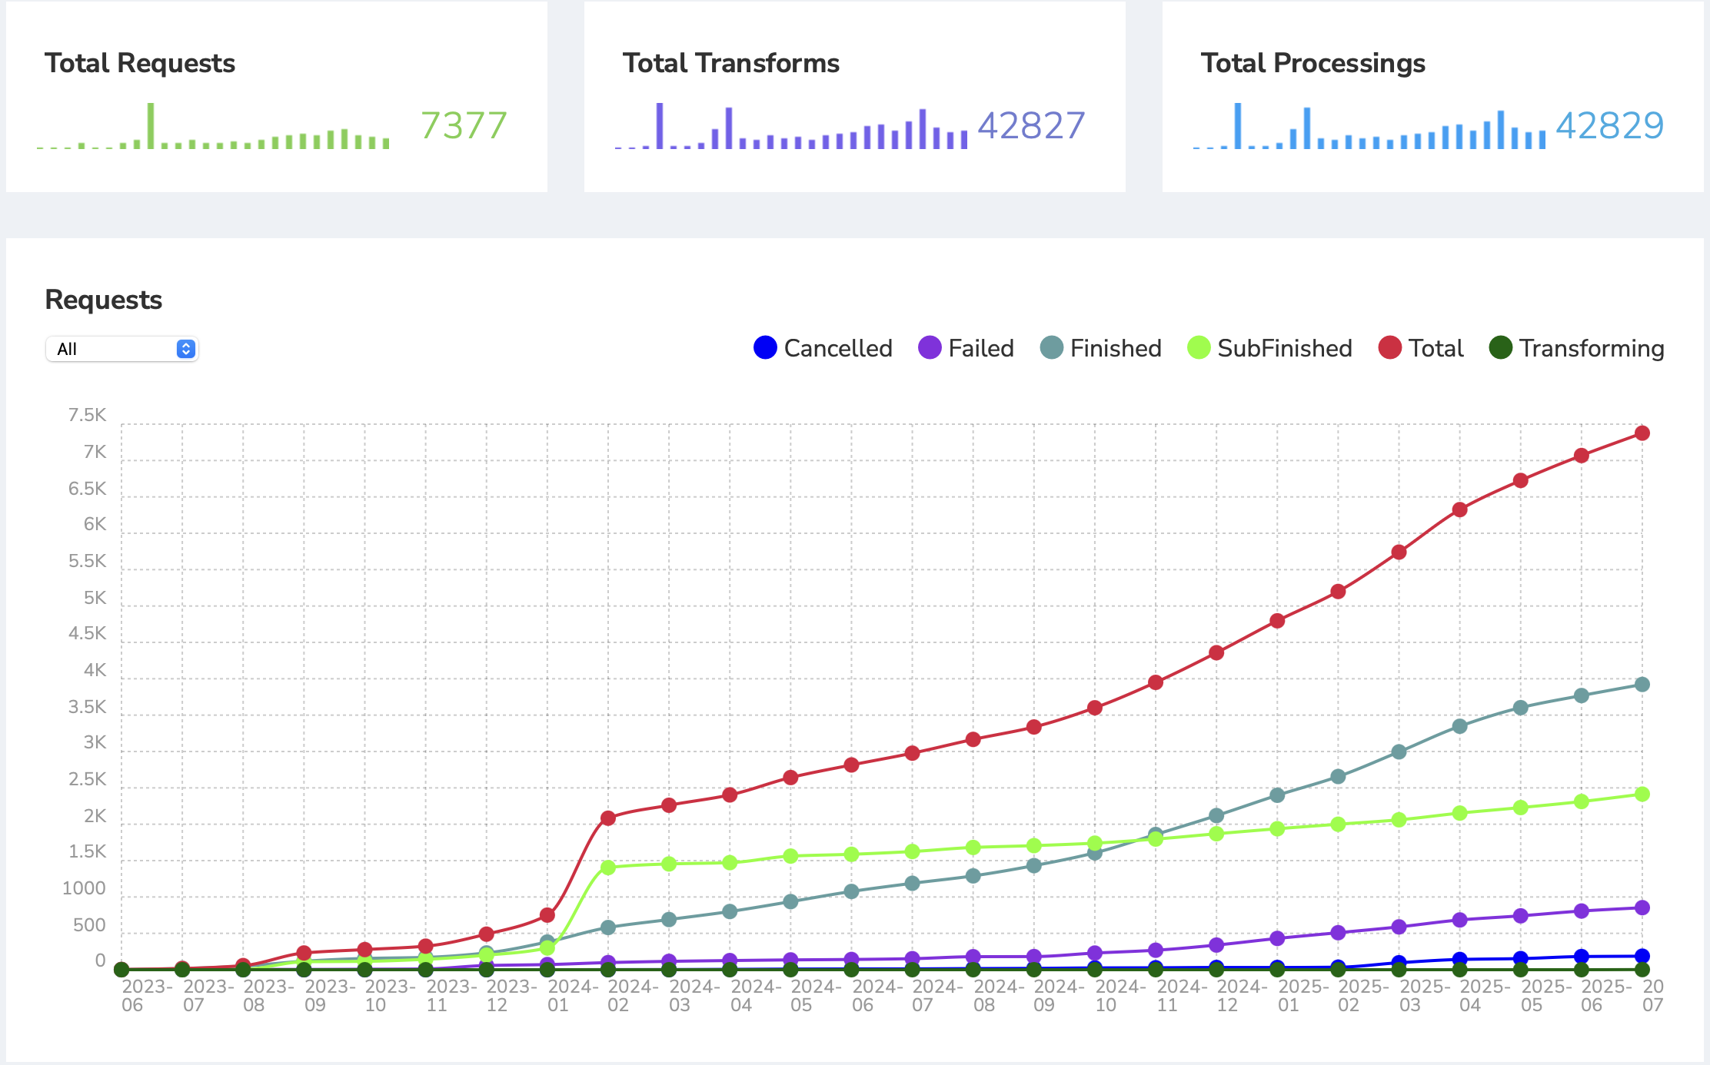This screenshot has height=1065, width=1710.
Task: Toggle the Cancelled series legend marker
Action: (x=765, y=348)
